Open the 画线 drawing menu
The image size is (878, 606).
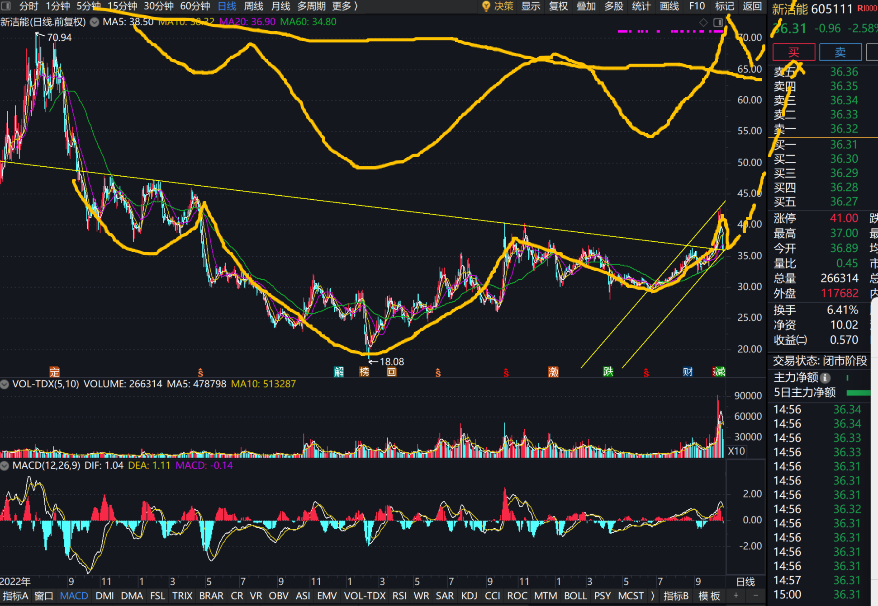[669, 6]
